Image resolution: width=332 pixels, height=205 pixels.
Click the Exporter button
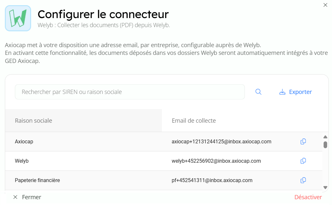(295, 92)
